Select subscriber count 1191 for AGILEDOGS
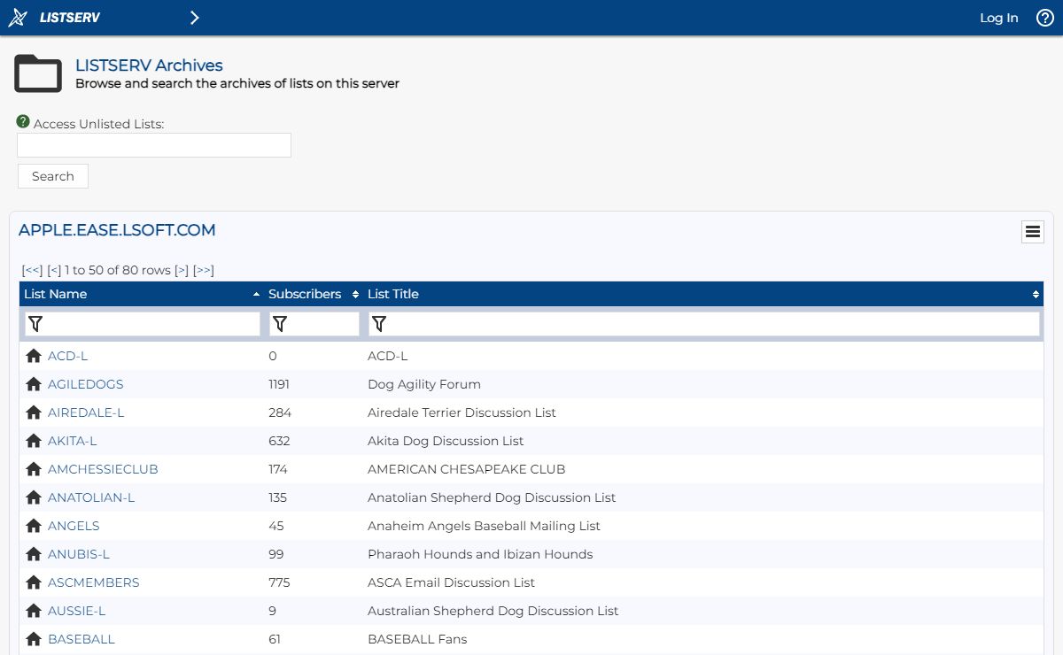The image size is (1063, 655). pyautogui.click(x=279, y=384)
